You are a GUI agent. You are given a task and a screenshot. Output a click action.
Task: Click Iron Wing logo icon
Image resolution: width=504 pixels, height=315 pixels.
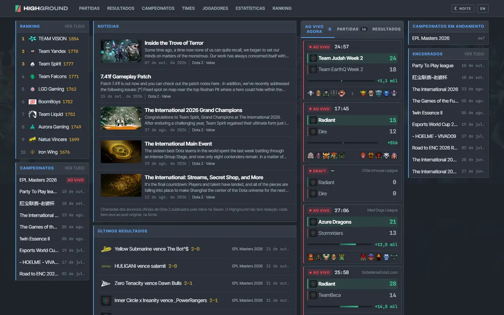(x=32, y=152)
